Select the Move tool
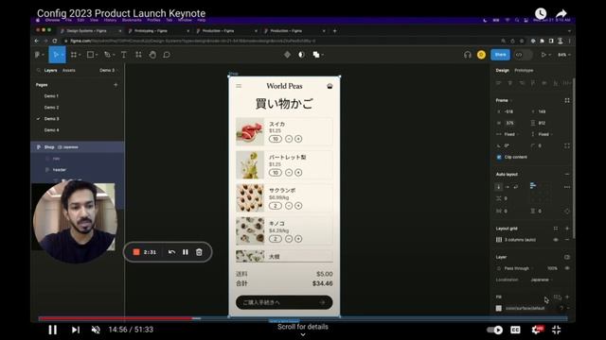Viewport: 606px width, 340px height. pos(57,55)
